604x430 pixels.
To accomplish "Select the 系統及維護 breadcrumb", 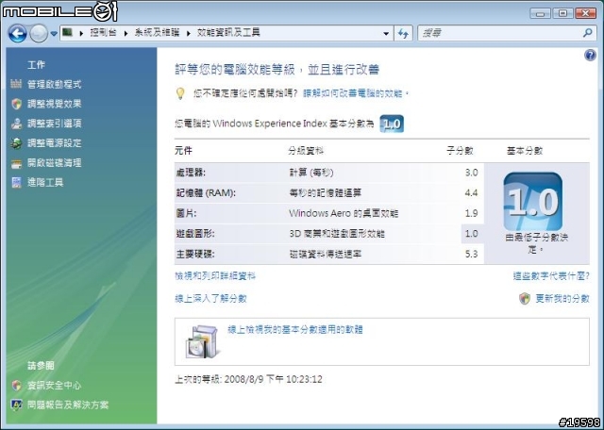I will point(157,33).
